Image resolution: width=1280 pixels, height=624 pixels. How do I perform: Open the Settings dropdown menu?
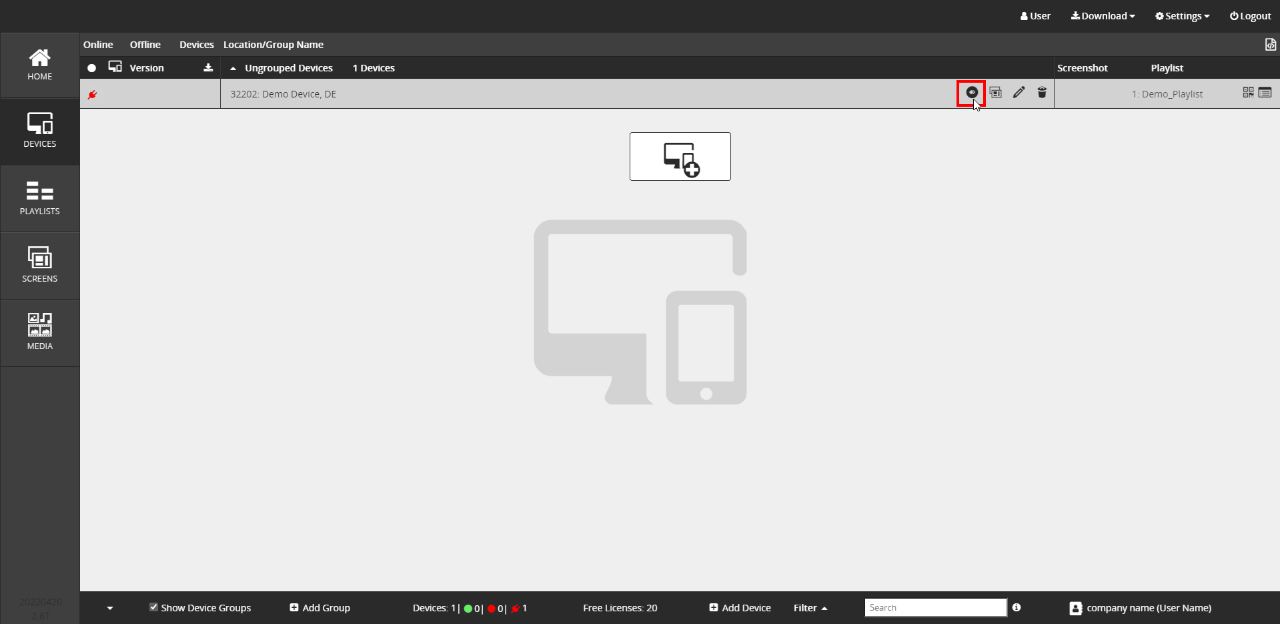click(x=1183, y=16)
